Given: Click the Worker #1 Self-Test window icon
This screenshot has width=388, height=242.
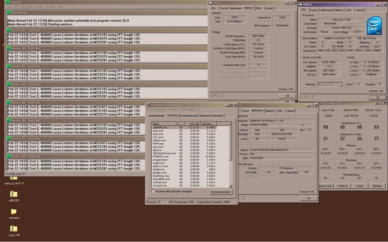Looking at the screenshot, I should (x=9, y=30).
